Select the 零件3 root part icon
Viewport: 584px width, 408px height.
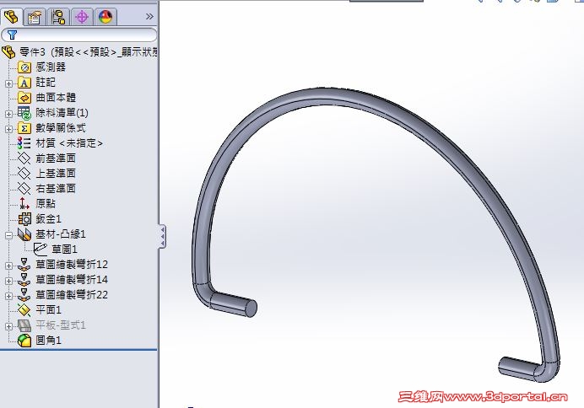click(8, 51)
